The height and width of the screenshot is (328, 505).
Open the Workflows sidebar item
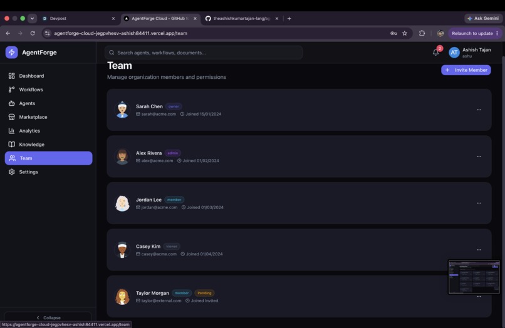pos(48,90)
